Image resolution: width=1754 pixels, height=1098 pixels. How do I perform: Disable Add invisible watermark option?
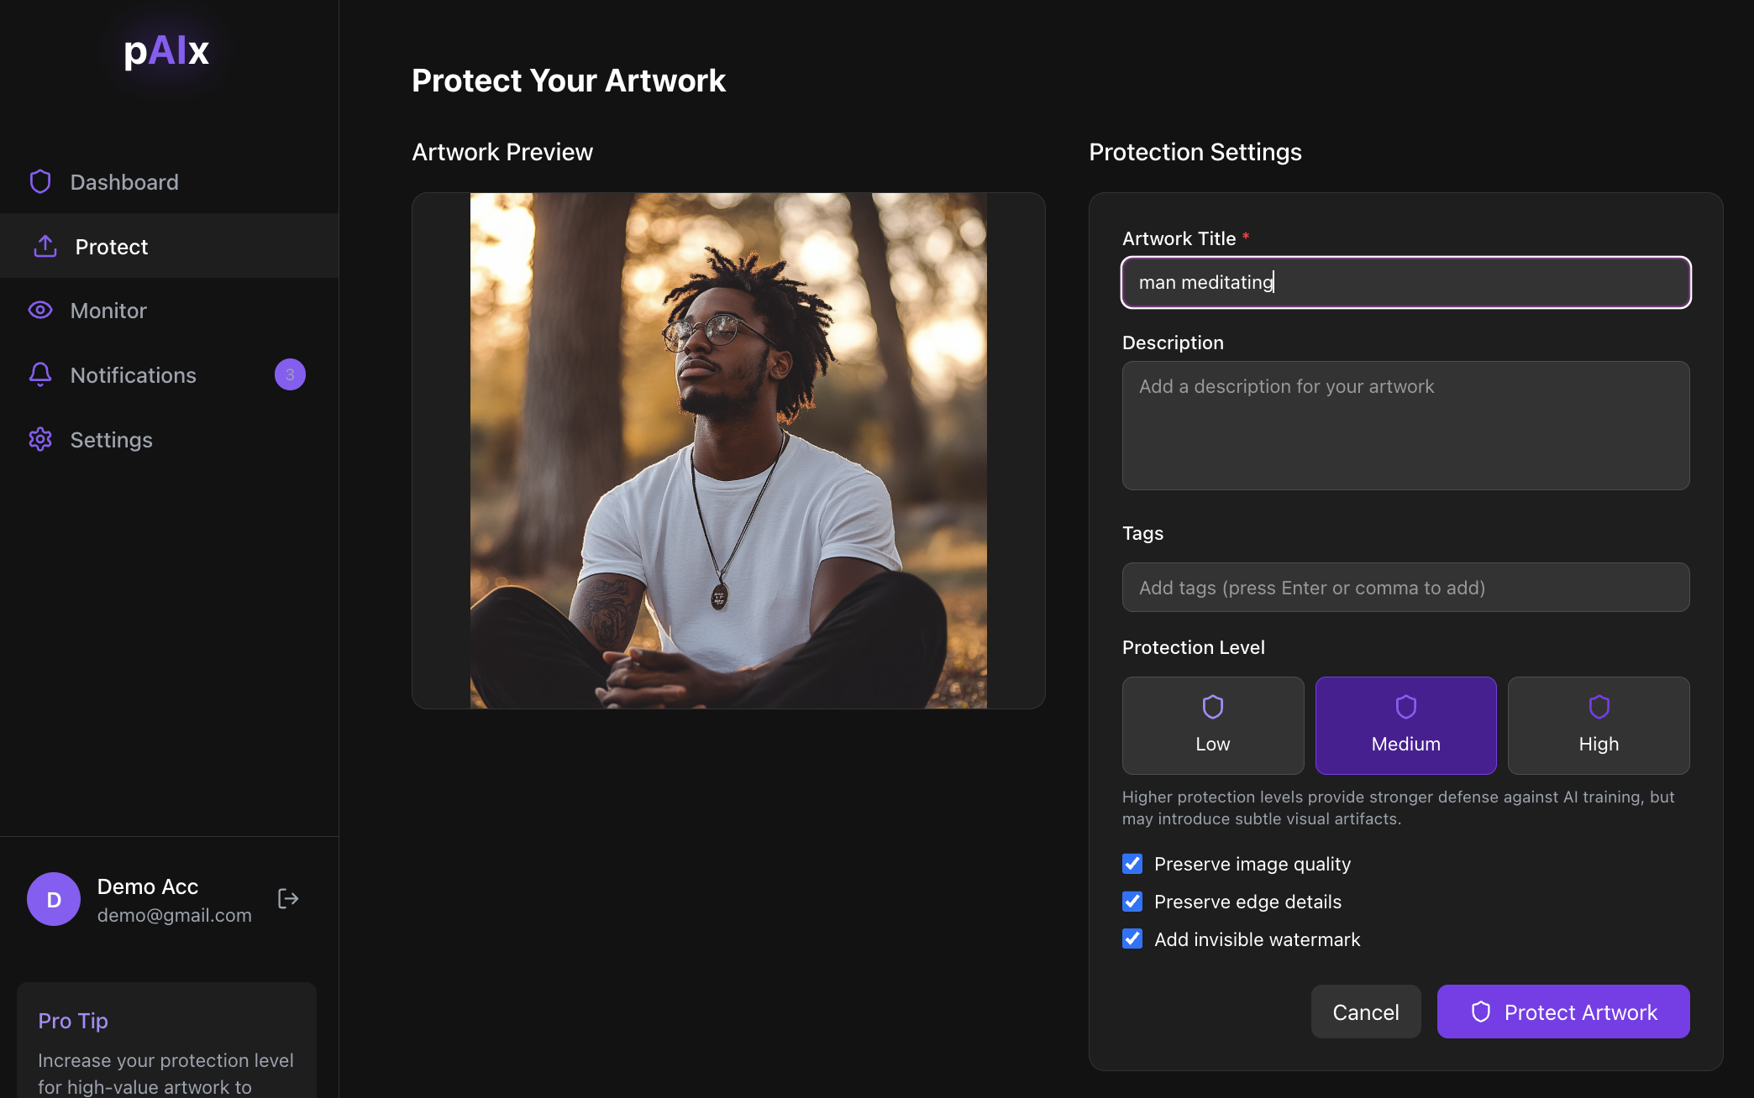(1132, 939)
